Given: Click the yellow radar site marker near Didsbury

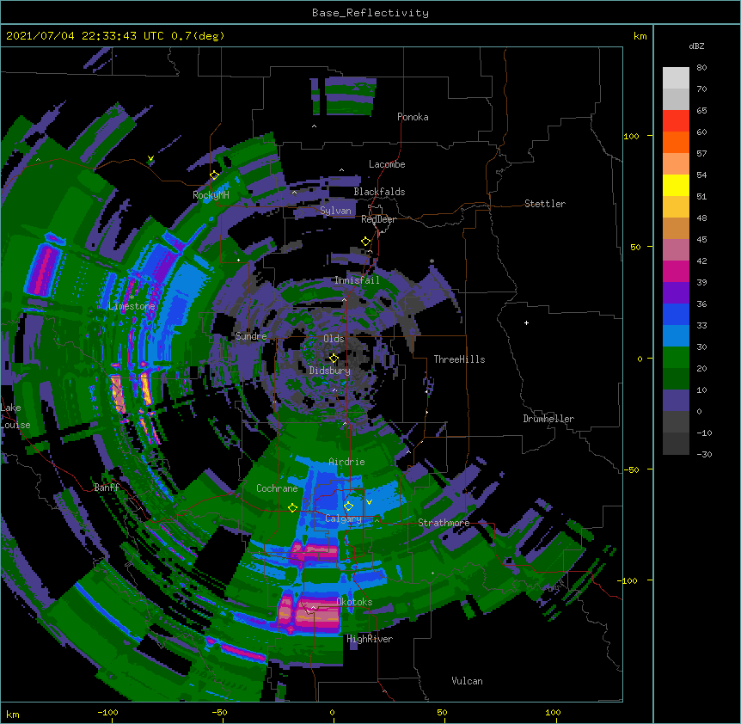Looking at the screenshot, I should point(334,359).
